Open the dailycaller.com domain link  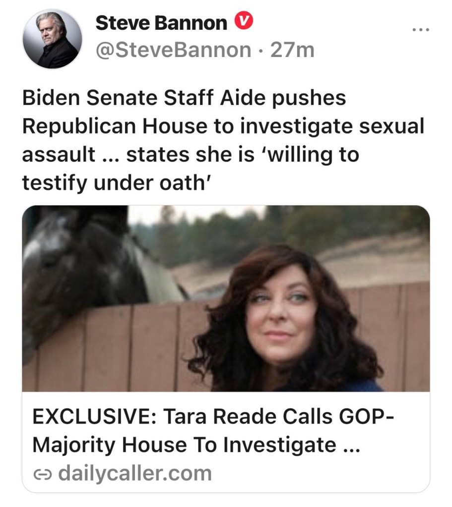coord(134,473)
